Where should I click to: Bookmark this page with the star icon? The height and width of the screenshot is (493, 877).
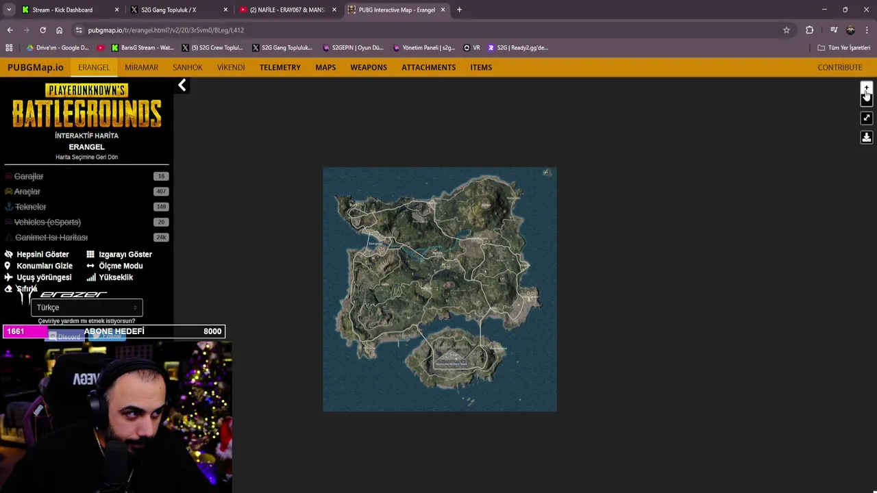[787, 30]
